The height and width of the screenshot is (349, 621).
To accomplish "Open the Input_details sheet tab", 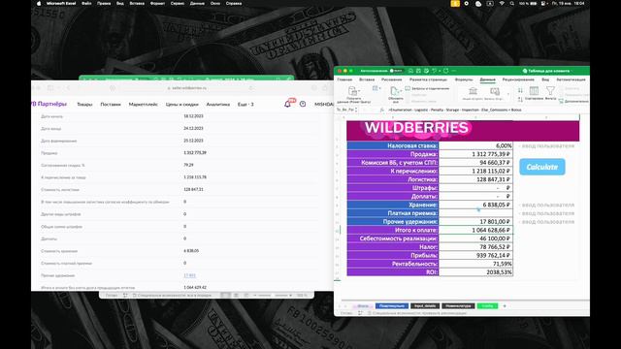I will click(x=425, y=306).
